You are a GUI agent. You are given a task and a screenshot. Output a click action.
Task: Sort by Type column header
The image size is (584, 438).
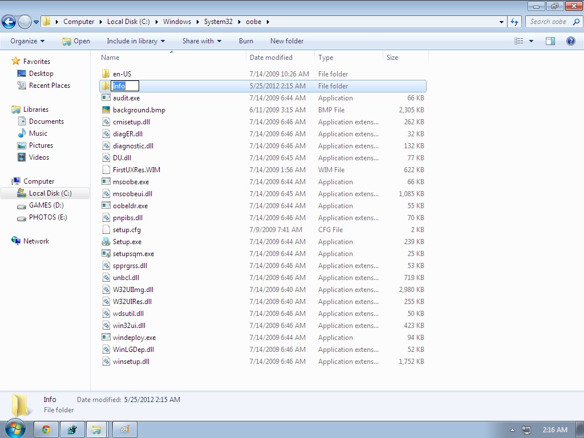[326, 58]
